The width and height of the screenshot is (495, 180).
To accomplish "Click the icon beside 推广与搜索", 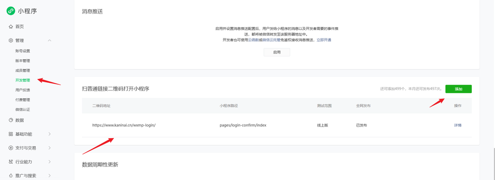I will pyautogui.click(x=11, y=176).
